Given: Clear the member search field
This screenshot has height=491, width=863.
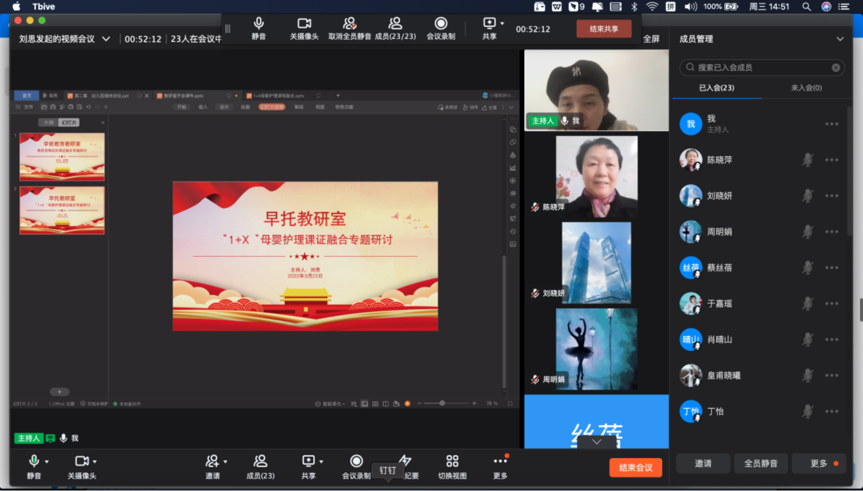Looking at the screenshot, I should point(836,67).
